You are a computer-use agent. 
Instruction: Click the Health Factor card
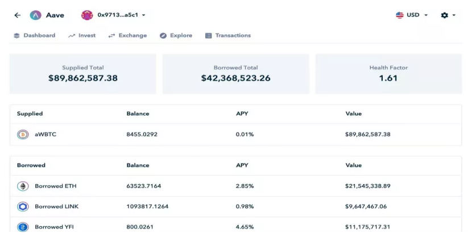click(388, 74)
